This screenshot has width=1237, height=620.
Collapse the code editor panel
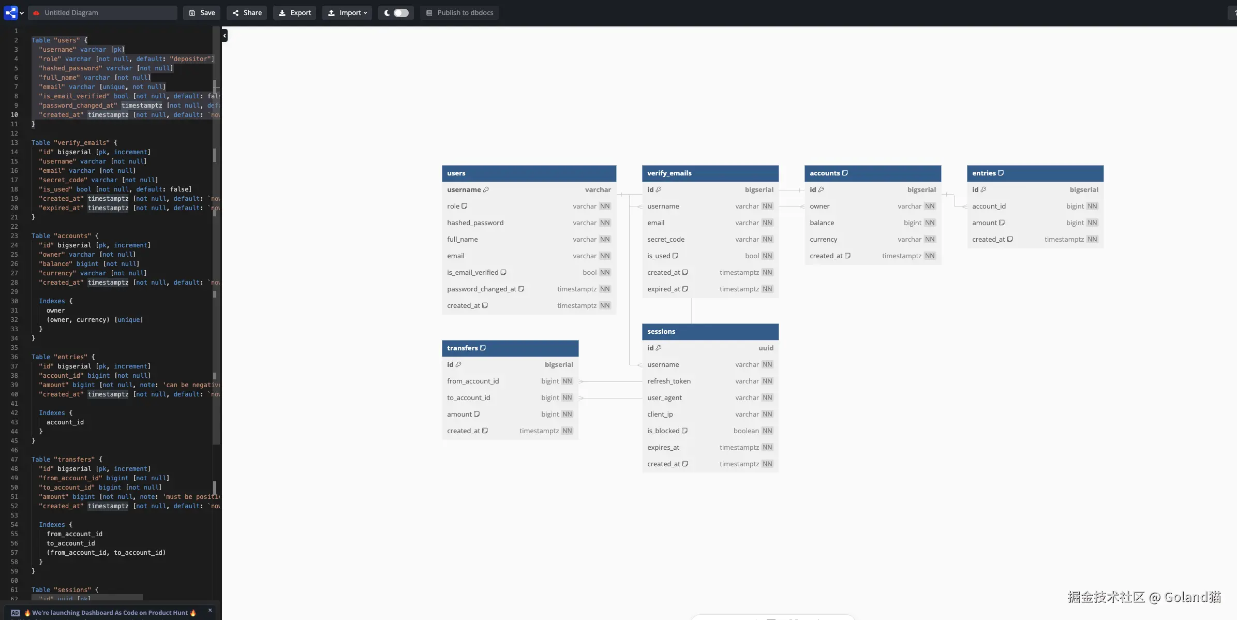click(225, 35)
